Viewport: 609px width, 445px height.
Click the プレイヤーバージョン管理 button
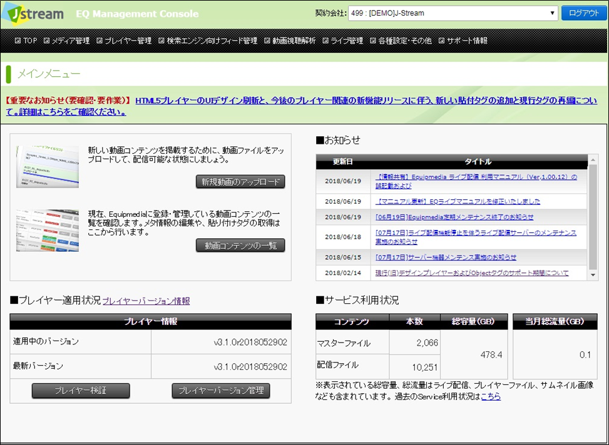220,391
